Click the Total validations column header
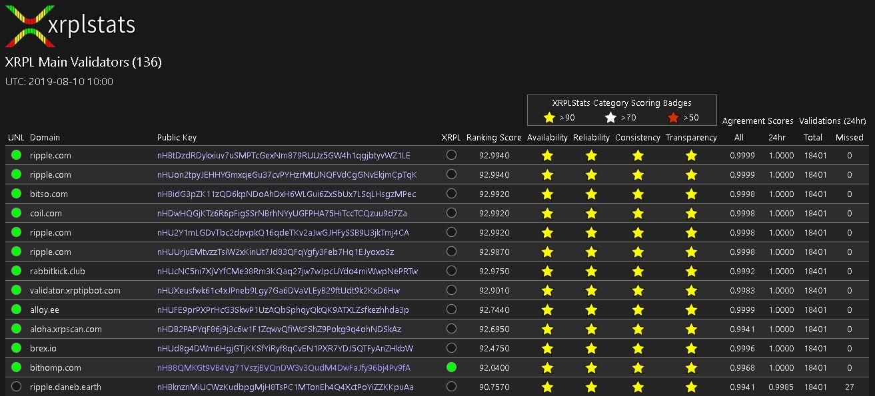 pos(813,138)
